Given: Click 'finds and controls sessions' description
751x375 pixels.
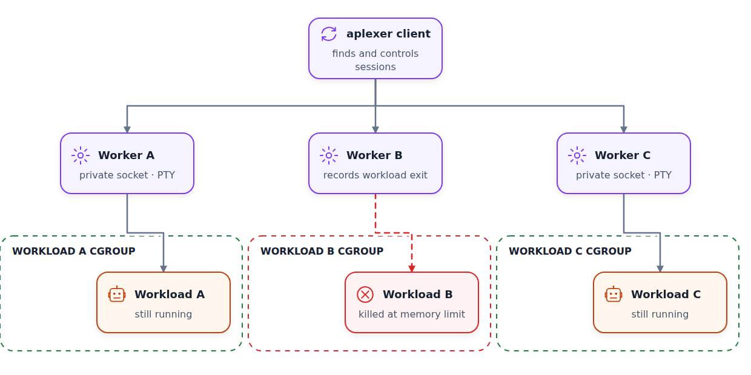Looking at the screenshot, I should [375, 60].
